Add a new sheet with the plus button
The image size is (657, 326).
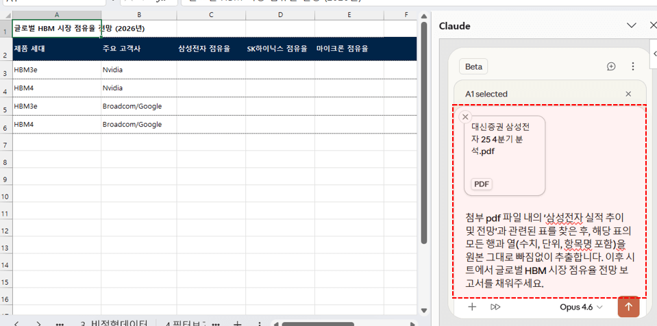click(x=237, y=323)
